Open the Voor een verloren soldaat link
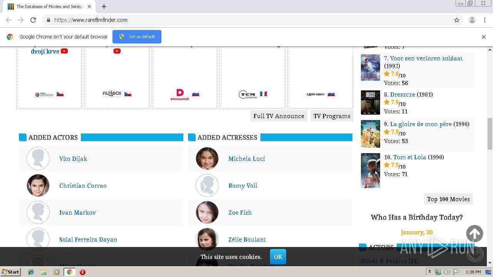Viewport: 493px width, 277px height. coord(426,58)
